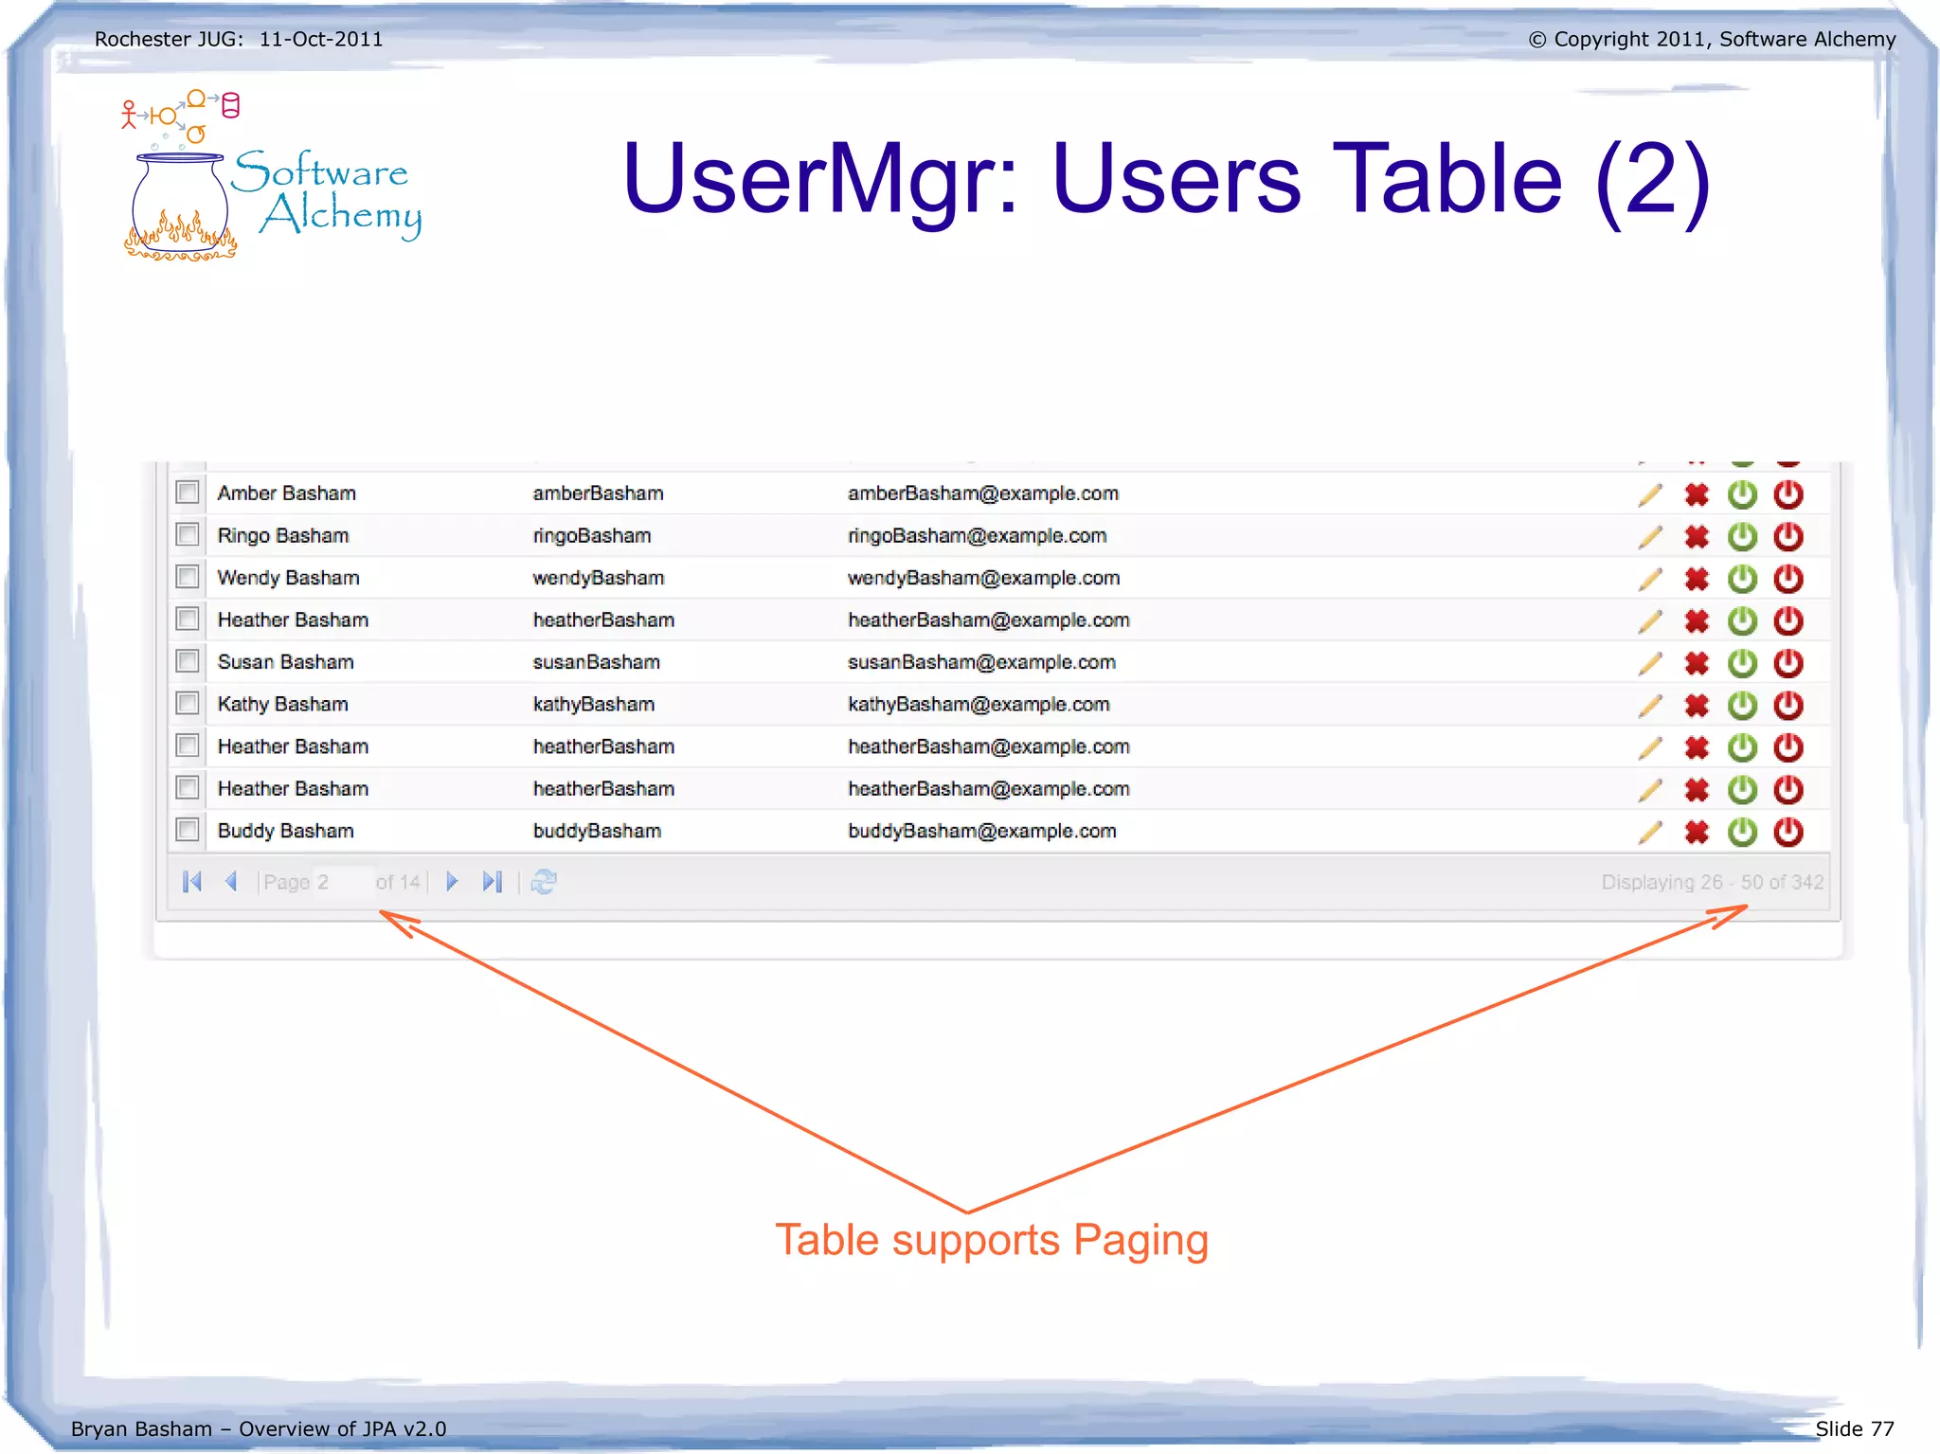Click the page number field showing 2
The height and width of the screenshot is (1454, 1940).
(x=342, y=882)
